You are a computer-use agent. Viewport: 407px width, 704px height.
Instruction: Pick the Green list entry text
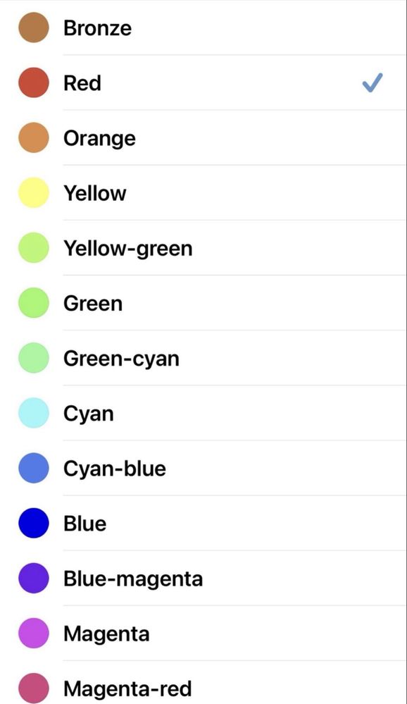[93, 304]
